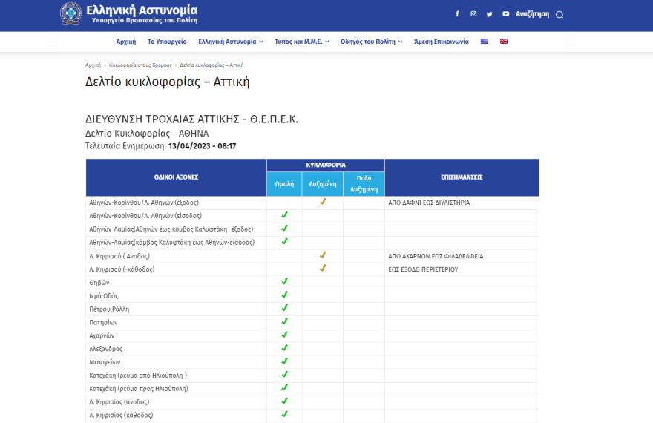
Task: Click the green checkmark in the Κατεχάκη (ρεύμα από Ηλιούπολη) row
Action: point(284,374)
